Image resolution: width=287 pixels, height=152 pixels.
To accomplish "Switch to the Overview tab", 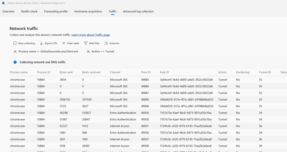I will 8,12.
